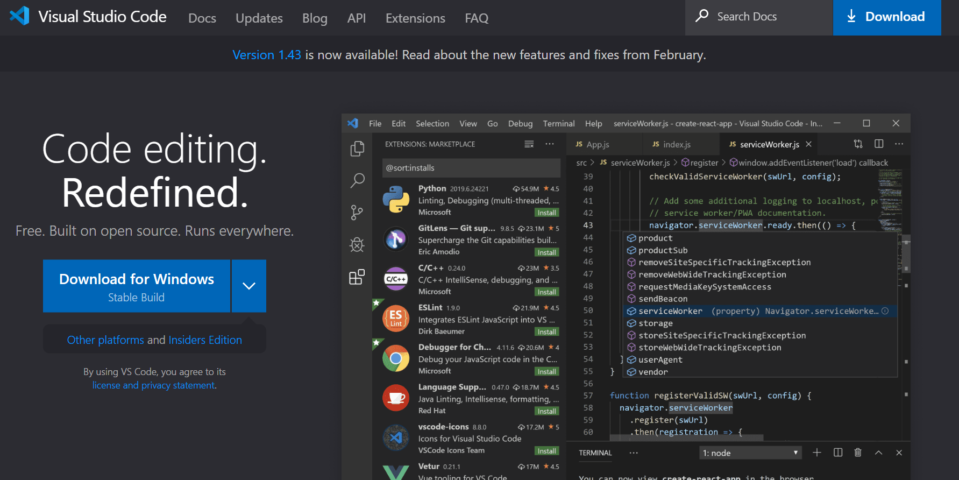Click the blue Download button in header
This screenshot has height=480, width=959.
click(x=887, y=17)
